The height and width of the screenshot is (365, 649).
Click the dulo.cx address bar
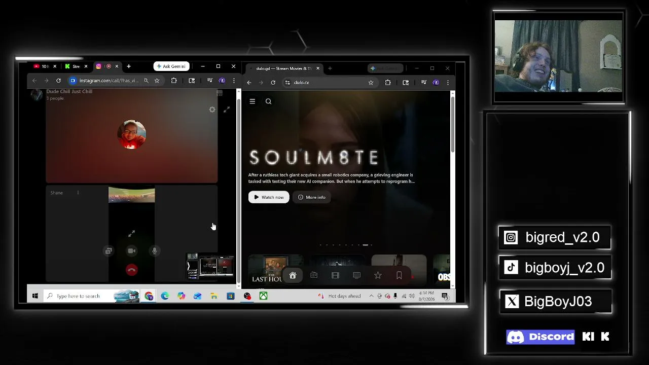pos(330,83)
